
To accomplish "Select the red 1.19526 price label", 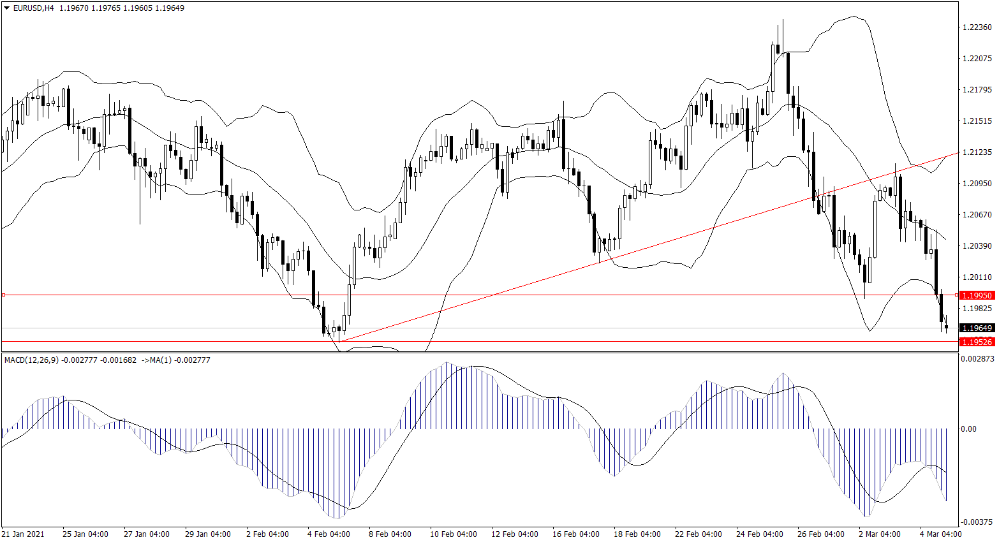I will pos(977,342).
